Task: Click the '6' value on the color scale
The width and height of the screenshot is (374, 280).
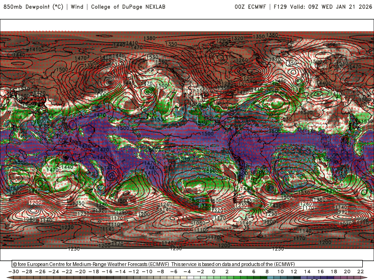Action: [253, 272]
